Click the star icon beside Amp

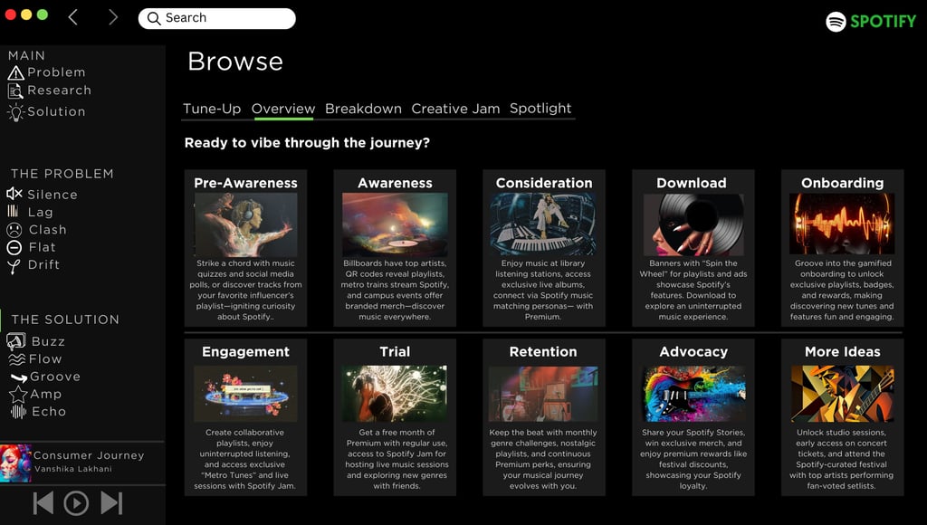click(18, 395)
